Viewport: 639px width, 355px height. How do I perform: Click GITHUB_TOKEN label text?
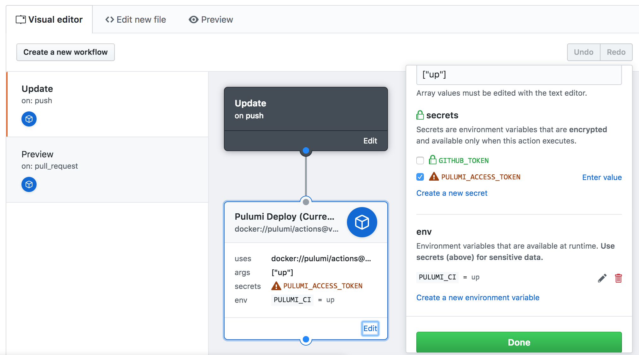click(x=463, y=161)
